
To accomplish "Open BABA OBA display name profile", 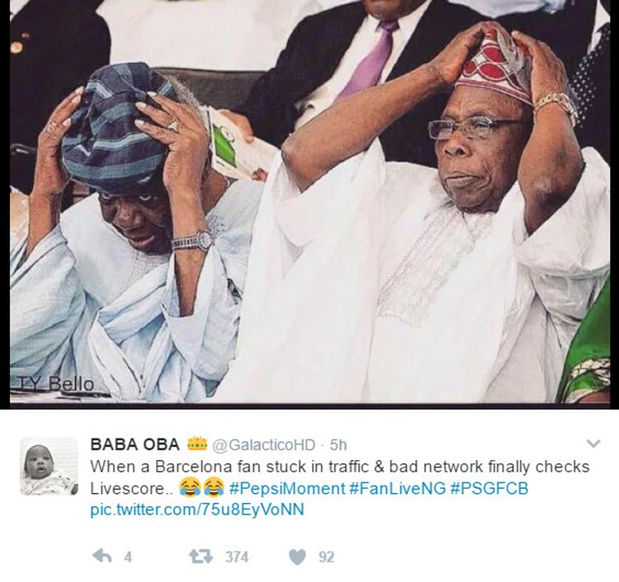I will pyautogui.click(x=135, y=444).
